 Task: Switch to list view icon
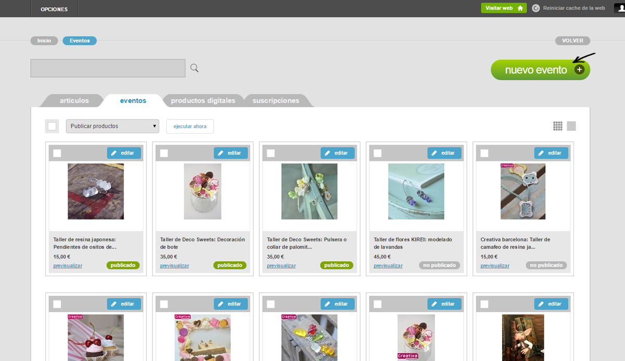pyautogui.click(x=571, y=126)
